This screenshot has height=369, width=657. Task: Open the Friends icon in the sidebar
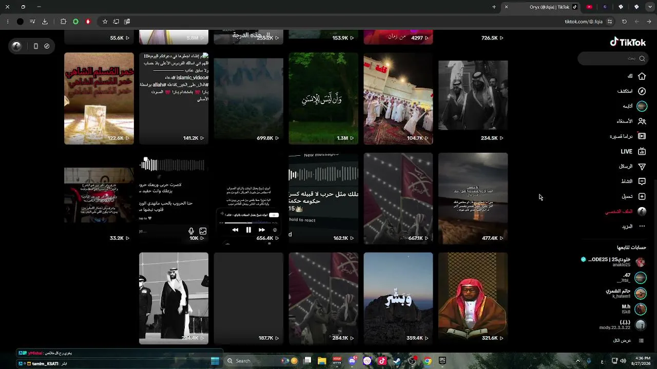pos(642,121)
